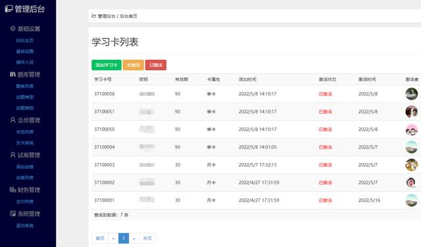Click the 激活状态 column header

point(328,79)
